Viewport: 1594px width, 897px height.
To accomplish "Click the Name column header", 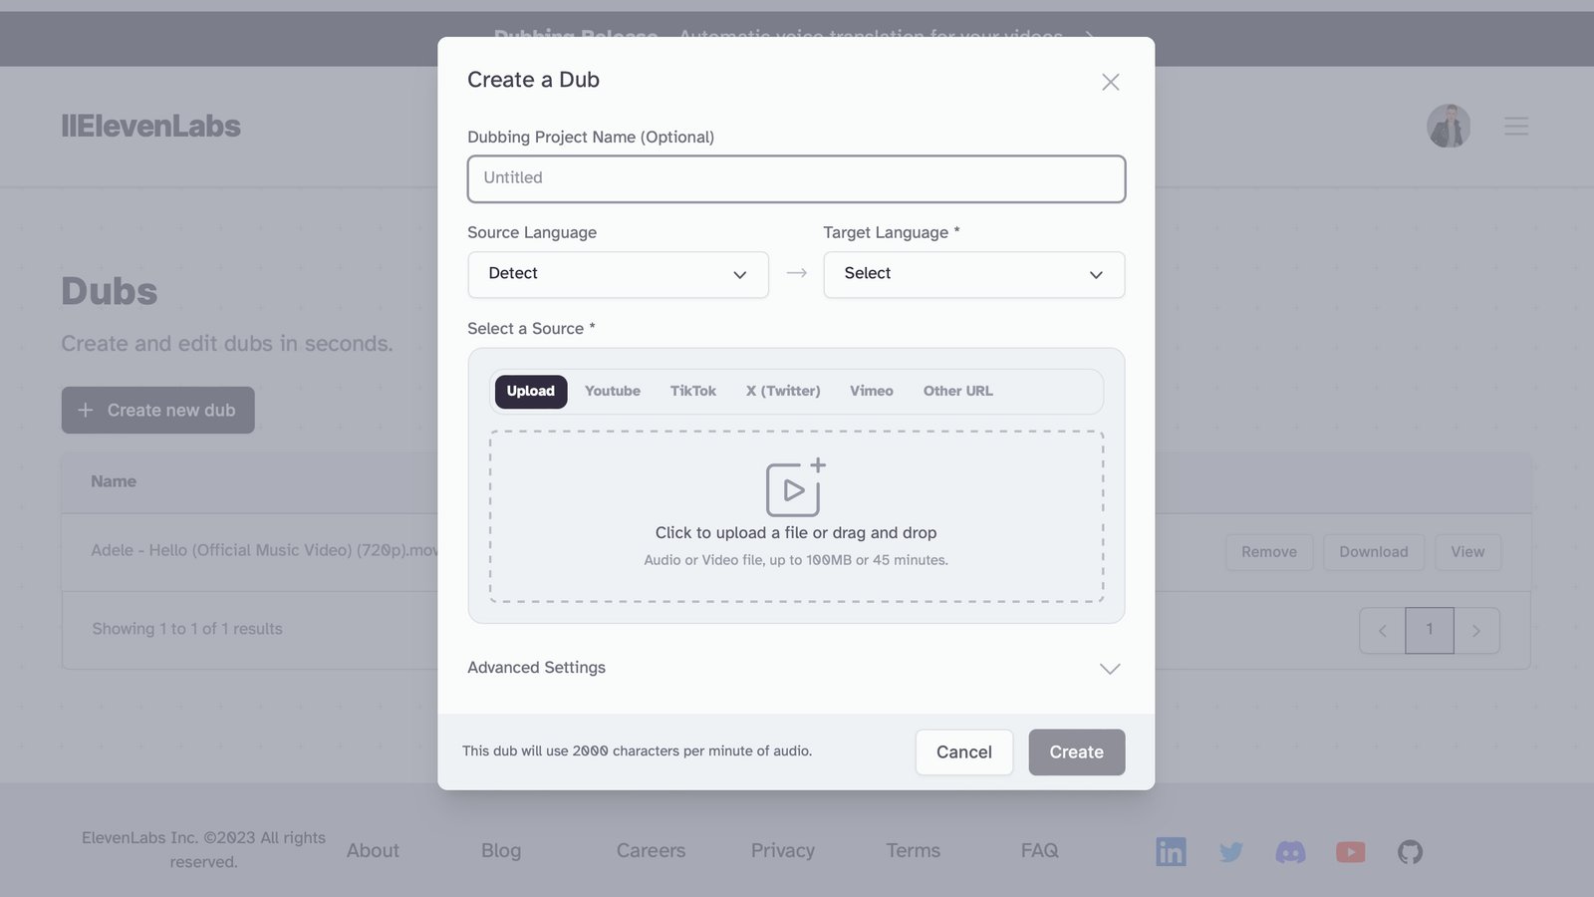I will 114,481.
